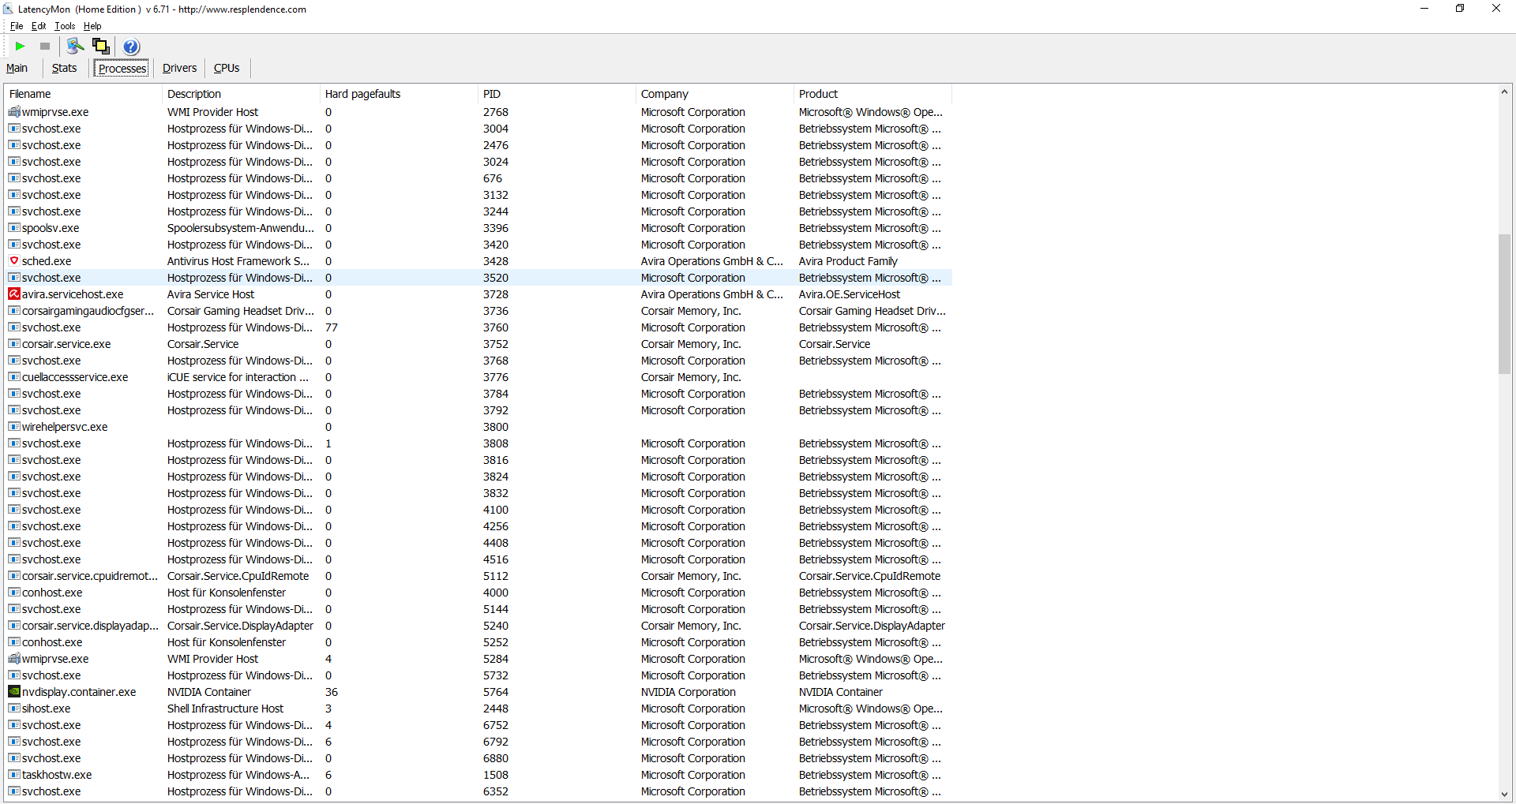Open the File menu
The height and width of the screenshot is (804, 1516).
click(x=17, y=26)
